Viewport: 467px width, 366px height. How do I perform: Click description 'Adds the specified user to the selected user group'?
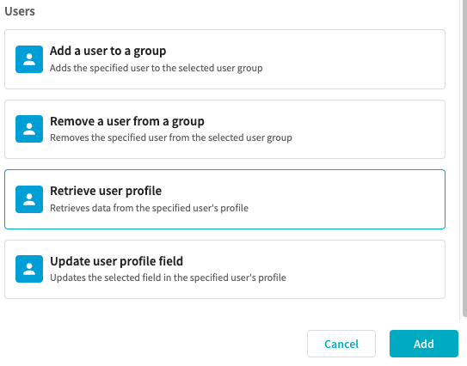click(x=156, y=68)
